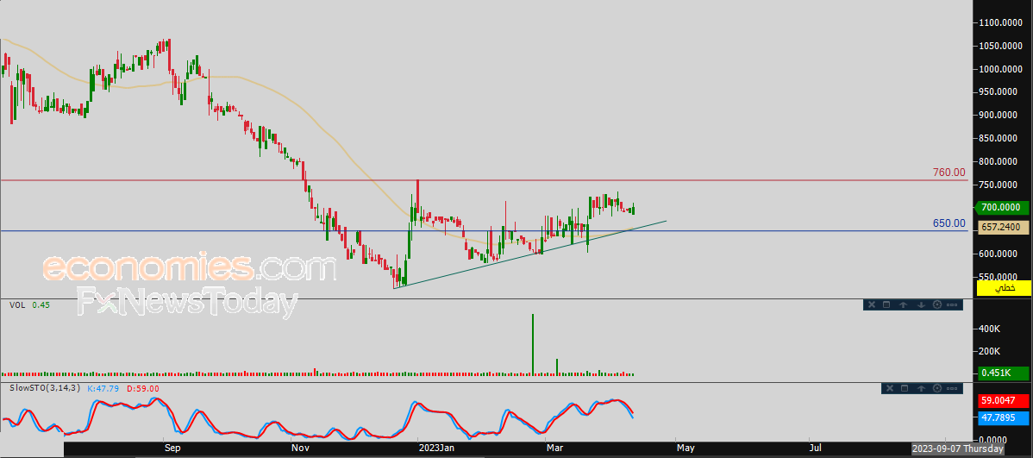The image size is (1033, 458).
Task: Maximize the VOL panel
Action: (886, 304)
